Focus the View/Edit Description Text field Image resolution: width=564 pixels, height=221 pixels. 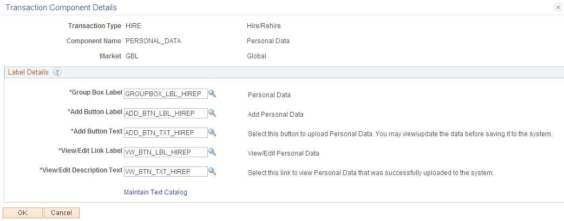pos(166,171)
